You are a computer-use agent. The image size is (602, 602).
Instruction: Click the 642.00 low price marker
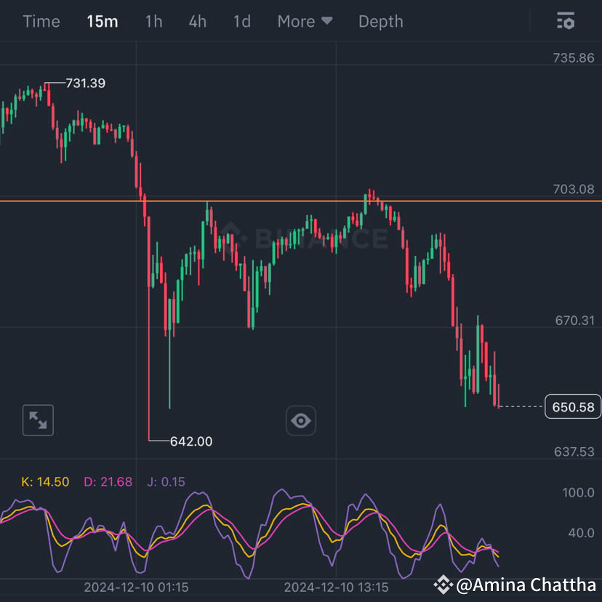pyautogui.click(x=190, y=441)
